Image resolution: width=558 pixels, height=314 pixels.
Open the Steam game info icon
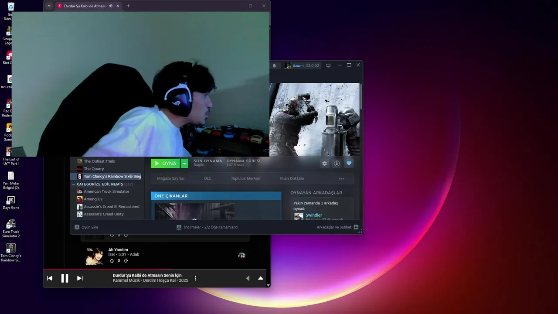(337, 164)
